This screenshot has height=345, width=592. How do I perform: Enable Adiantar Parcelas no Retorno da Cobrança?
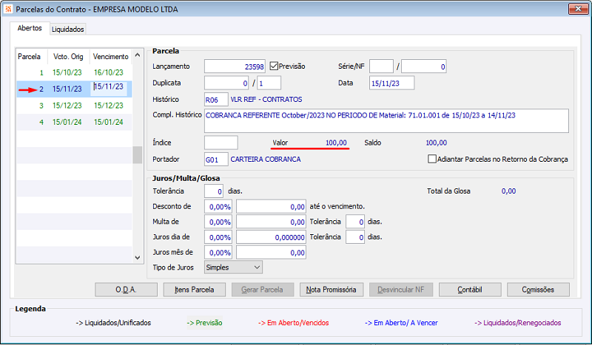pos(433,159)
